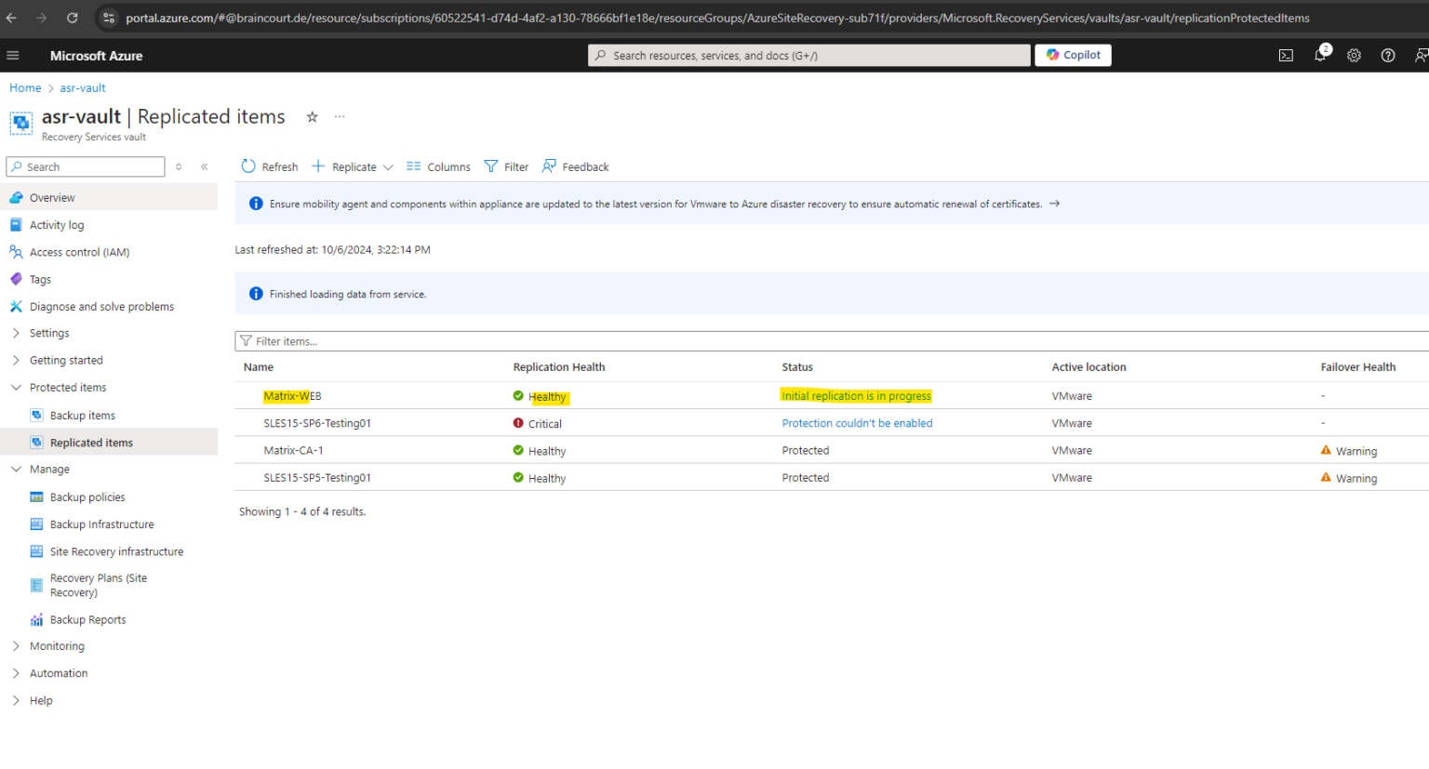Image resolution: width=1429 pixels, height=769 pixels.
Task: Collapse the left menu with the double chevron
Action: (x=204, y=166)
